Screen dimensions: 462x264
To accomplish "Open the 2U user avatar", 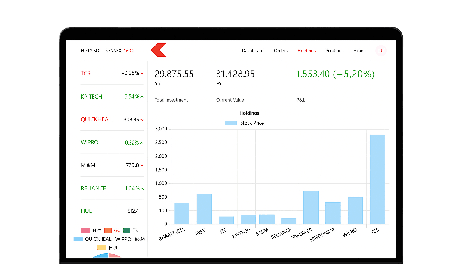I will pyautogui.click(x=381, y=51).
